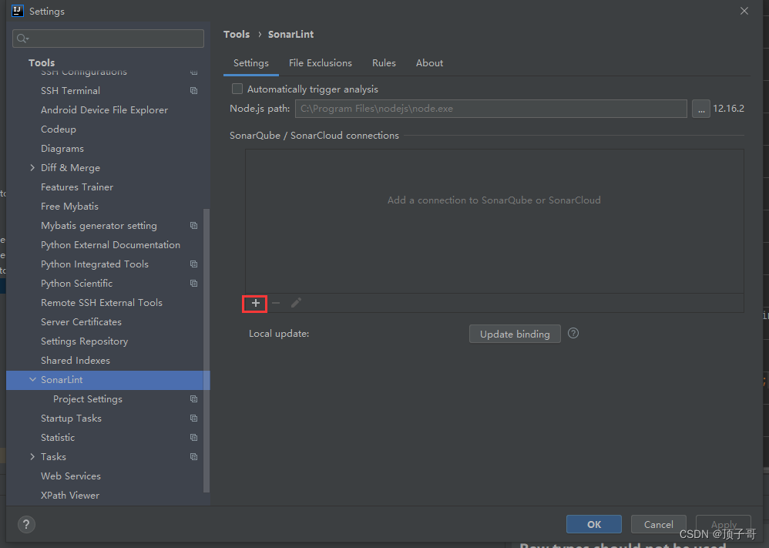Screen dimensions: 769x548
Task: Click the Tools breadcrumb link
Action: [237, 35]
